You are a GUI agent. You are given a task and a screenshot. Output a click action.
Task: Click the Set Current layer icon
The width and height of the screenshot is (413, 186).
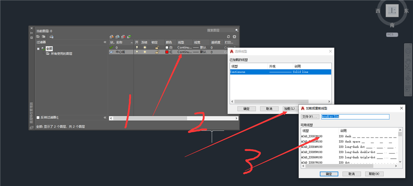coord(129,37)
